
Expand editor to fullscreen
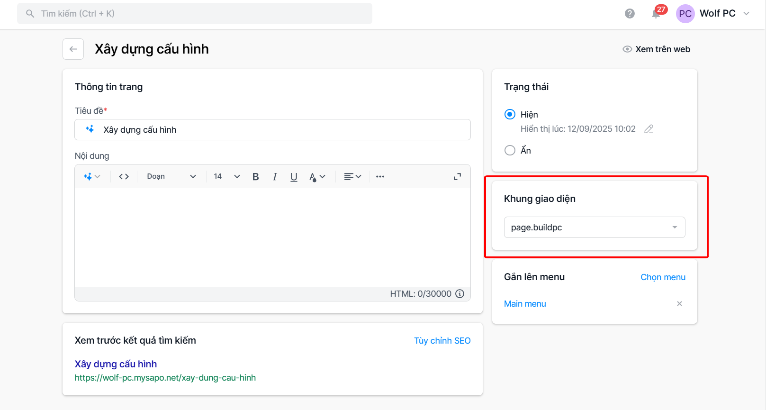point(457,176)
